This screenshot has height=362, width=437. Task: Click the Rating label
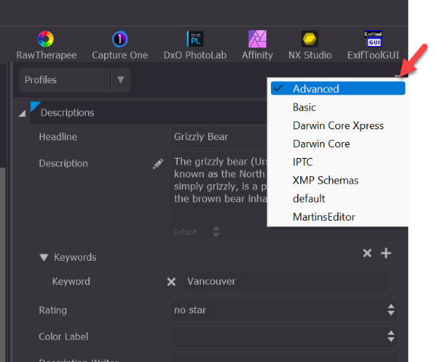(53, 311)
